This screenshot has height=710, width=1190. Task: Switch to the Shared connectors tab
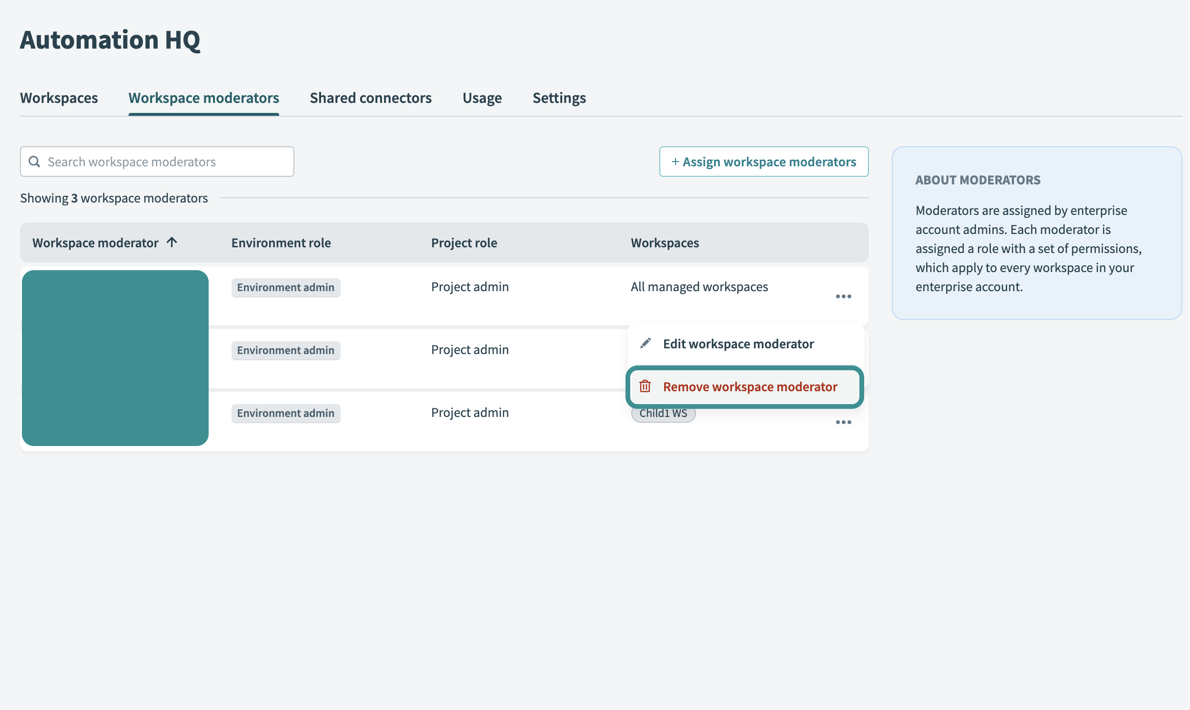[x=371, y=98]
